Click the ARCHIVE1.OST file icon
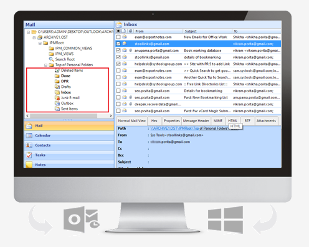This screenshot has width=309, height=247. click(40, 37)
